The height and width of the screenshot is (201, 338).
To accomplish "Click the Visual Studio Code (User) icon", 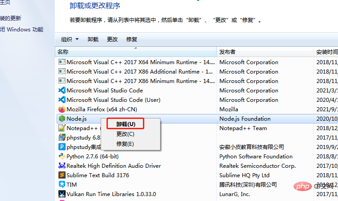I will coord(62,100).
